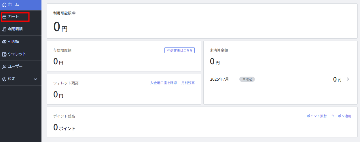Click the help icon beside 利用可能額
The image size is (360, 142).
[x=74, y=13]
